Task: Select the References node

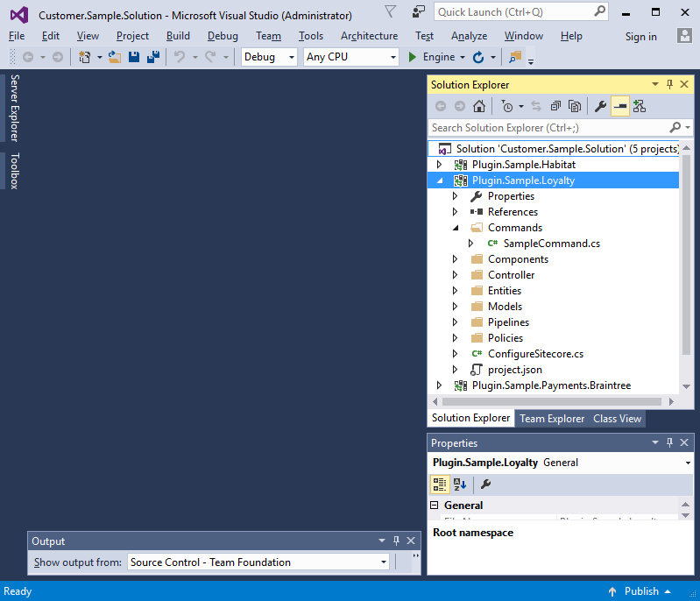Action: tap(513, 212)
